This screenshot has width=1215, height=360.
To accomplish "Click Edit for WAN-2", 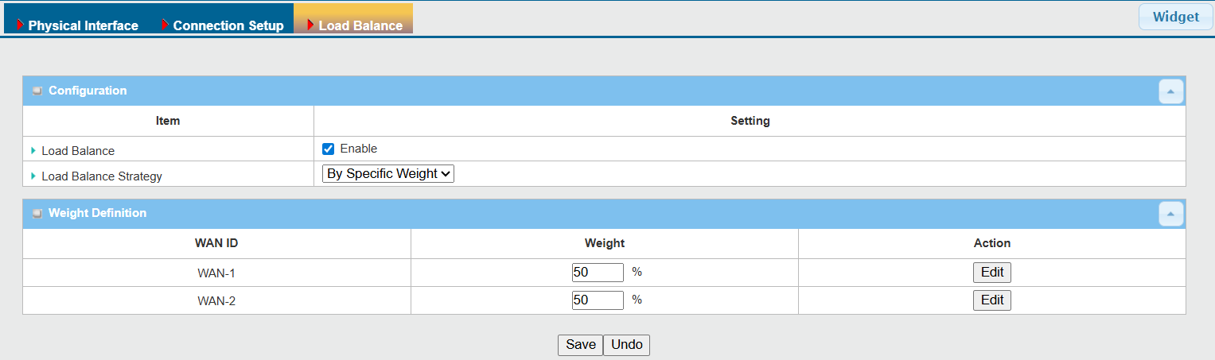I will 991,300.
